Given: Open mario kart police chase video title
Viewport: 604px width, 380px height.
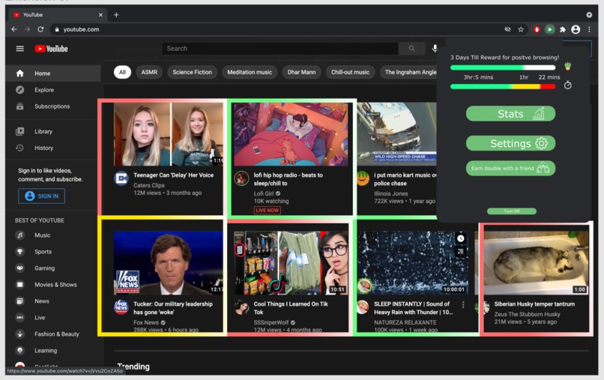Looking at the screenshot, I should pyautogui.click(x=405, y=179).
